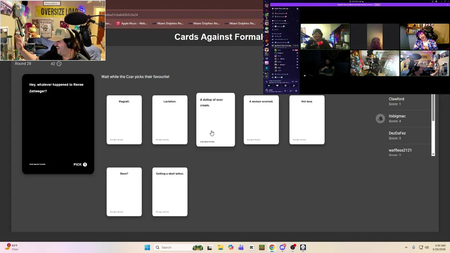This screenshot has height=253, width=450.
Task: Choose the "A woman scorned." card
Action: 261,120
